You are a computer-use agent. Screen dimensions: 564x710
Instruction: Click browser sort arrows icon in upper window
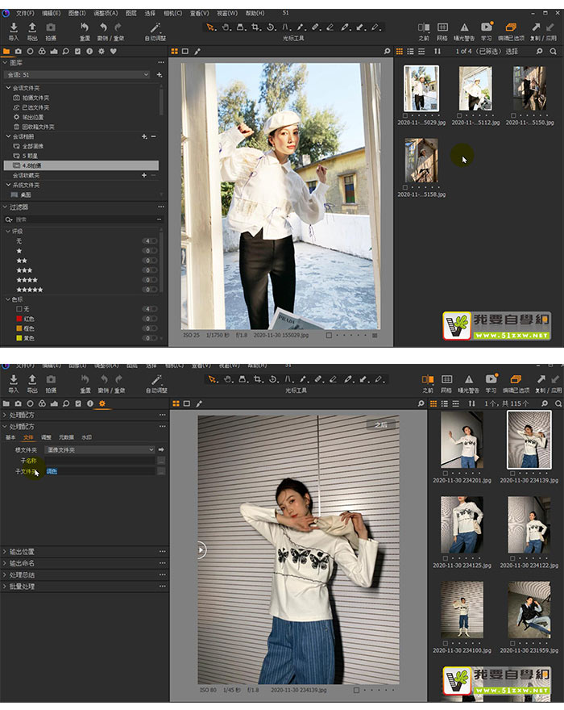438,52
